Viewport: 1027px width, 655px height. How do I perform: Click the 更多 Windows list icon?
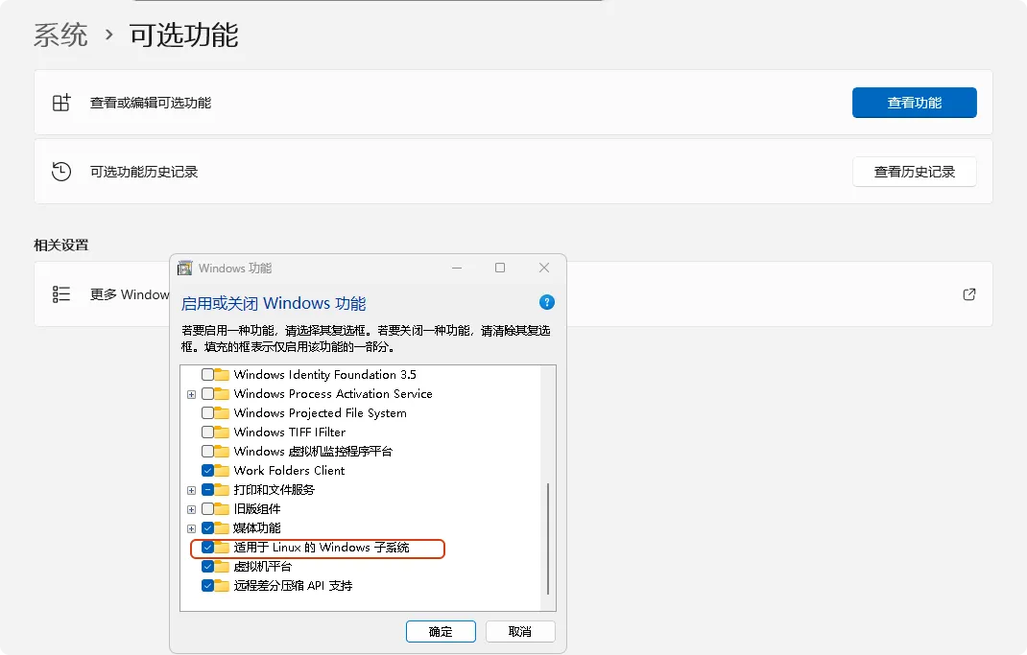tap(61, 294)
